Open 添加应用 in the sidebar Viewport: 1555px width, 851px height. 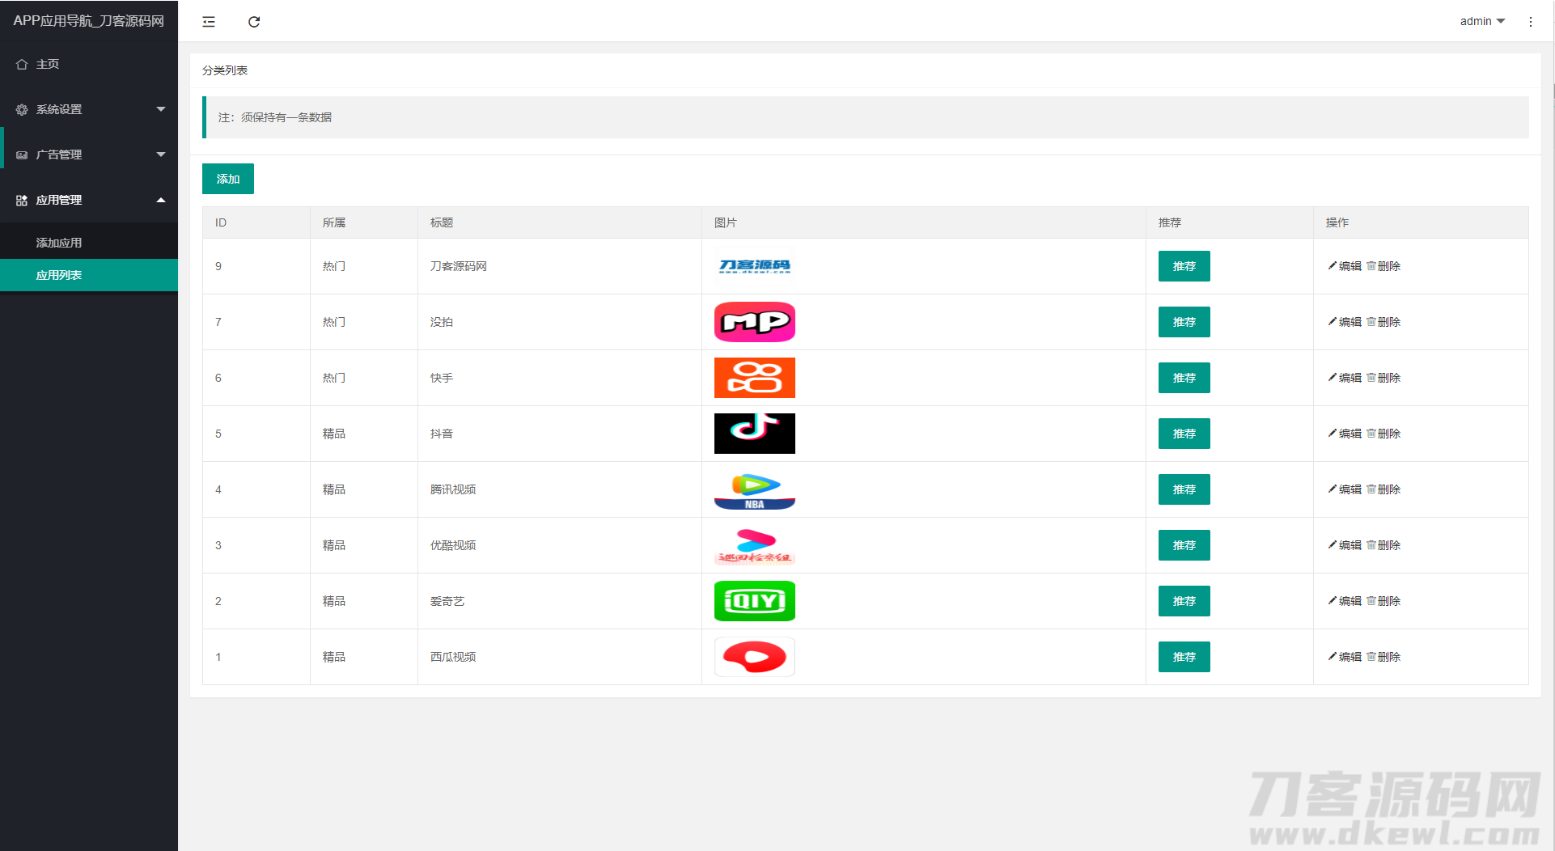(59, 243)
